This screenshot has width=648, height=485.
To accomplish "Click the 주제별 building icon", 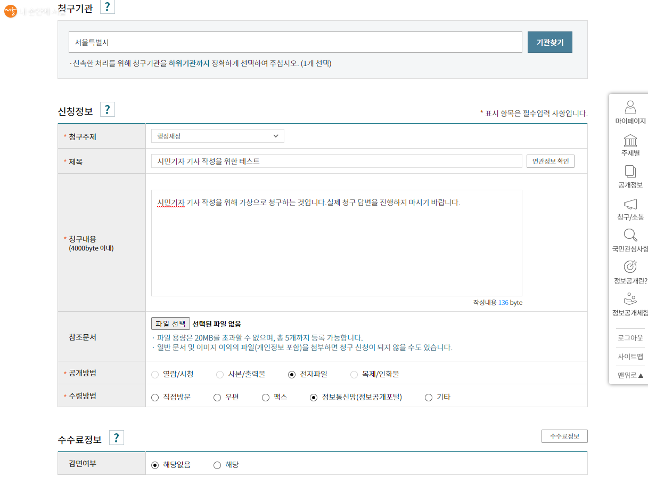I will click(x=630, y=141).
